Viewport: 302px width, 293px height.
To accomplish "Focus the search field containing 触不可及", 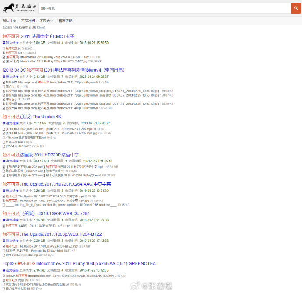I will 165,8.
